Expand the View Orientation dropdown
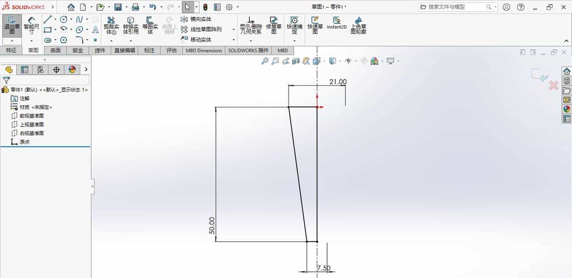Viewport: 572px width, 278px height. tap(325, 61)
